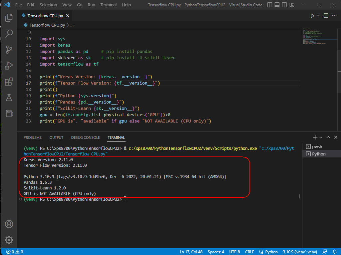Viewport: 341px width, 255px height.
Task: Open the Manage gear menu
Action: click(x=9, y=240)
